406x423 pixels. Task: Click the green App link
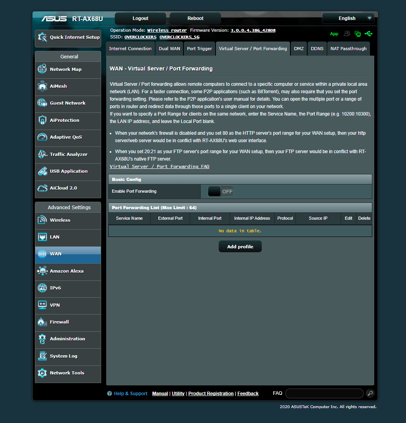point(334,34)
